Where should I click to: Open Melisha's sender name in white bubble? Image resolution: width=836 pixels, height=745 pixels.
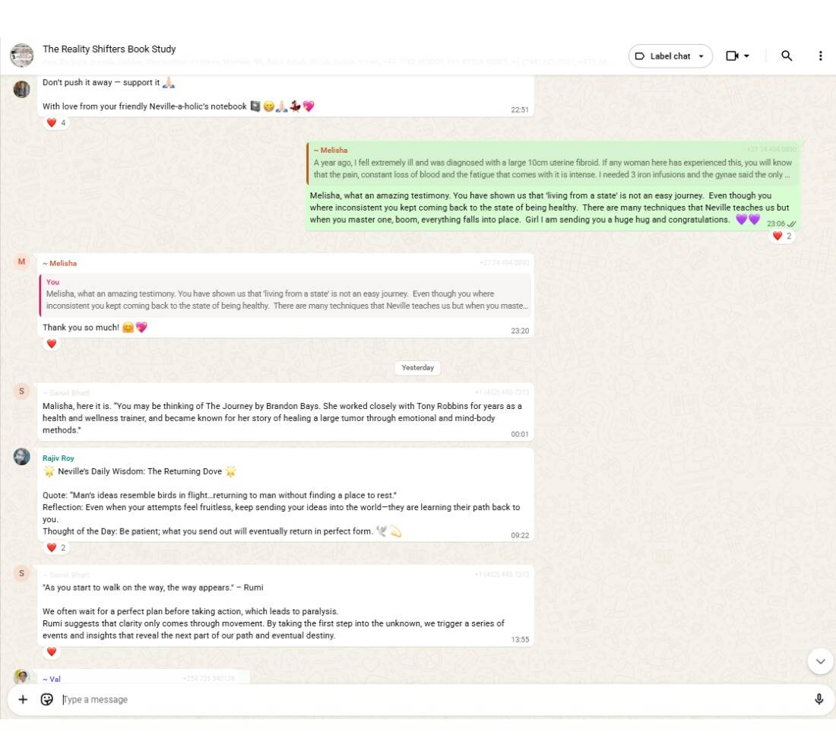coord(60,264)
